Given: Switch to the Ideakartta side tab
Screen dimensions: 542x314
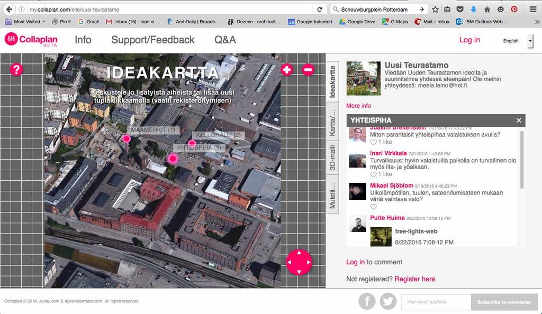Looking at the screenshot, I should coord(332,82).
